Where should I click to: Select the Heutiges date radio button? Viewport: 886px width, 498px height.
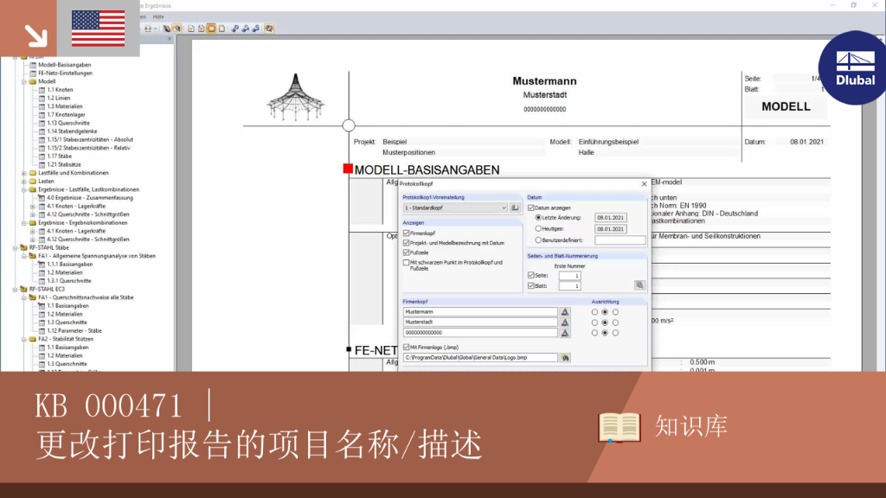538,228
